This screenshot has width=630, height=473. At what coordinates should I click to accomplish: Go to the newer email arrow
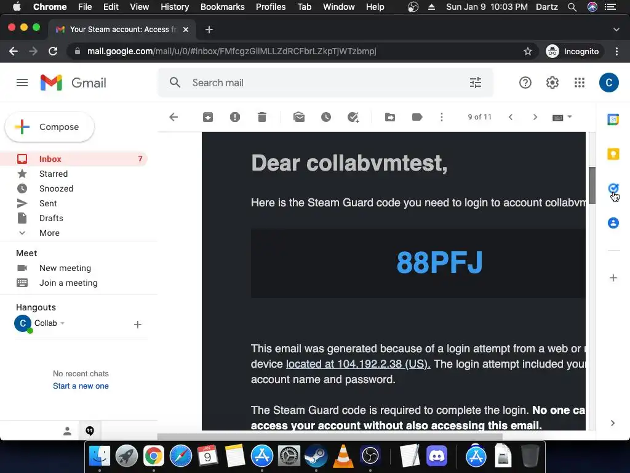[x=511, y=117]
